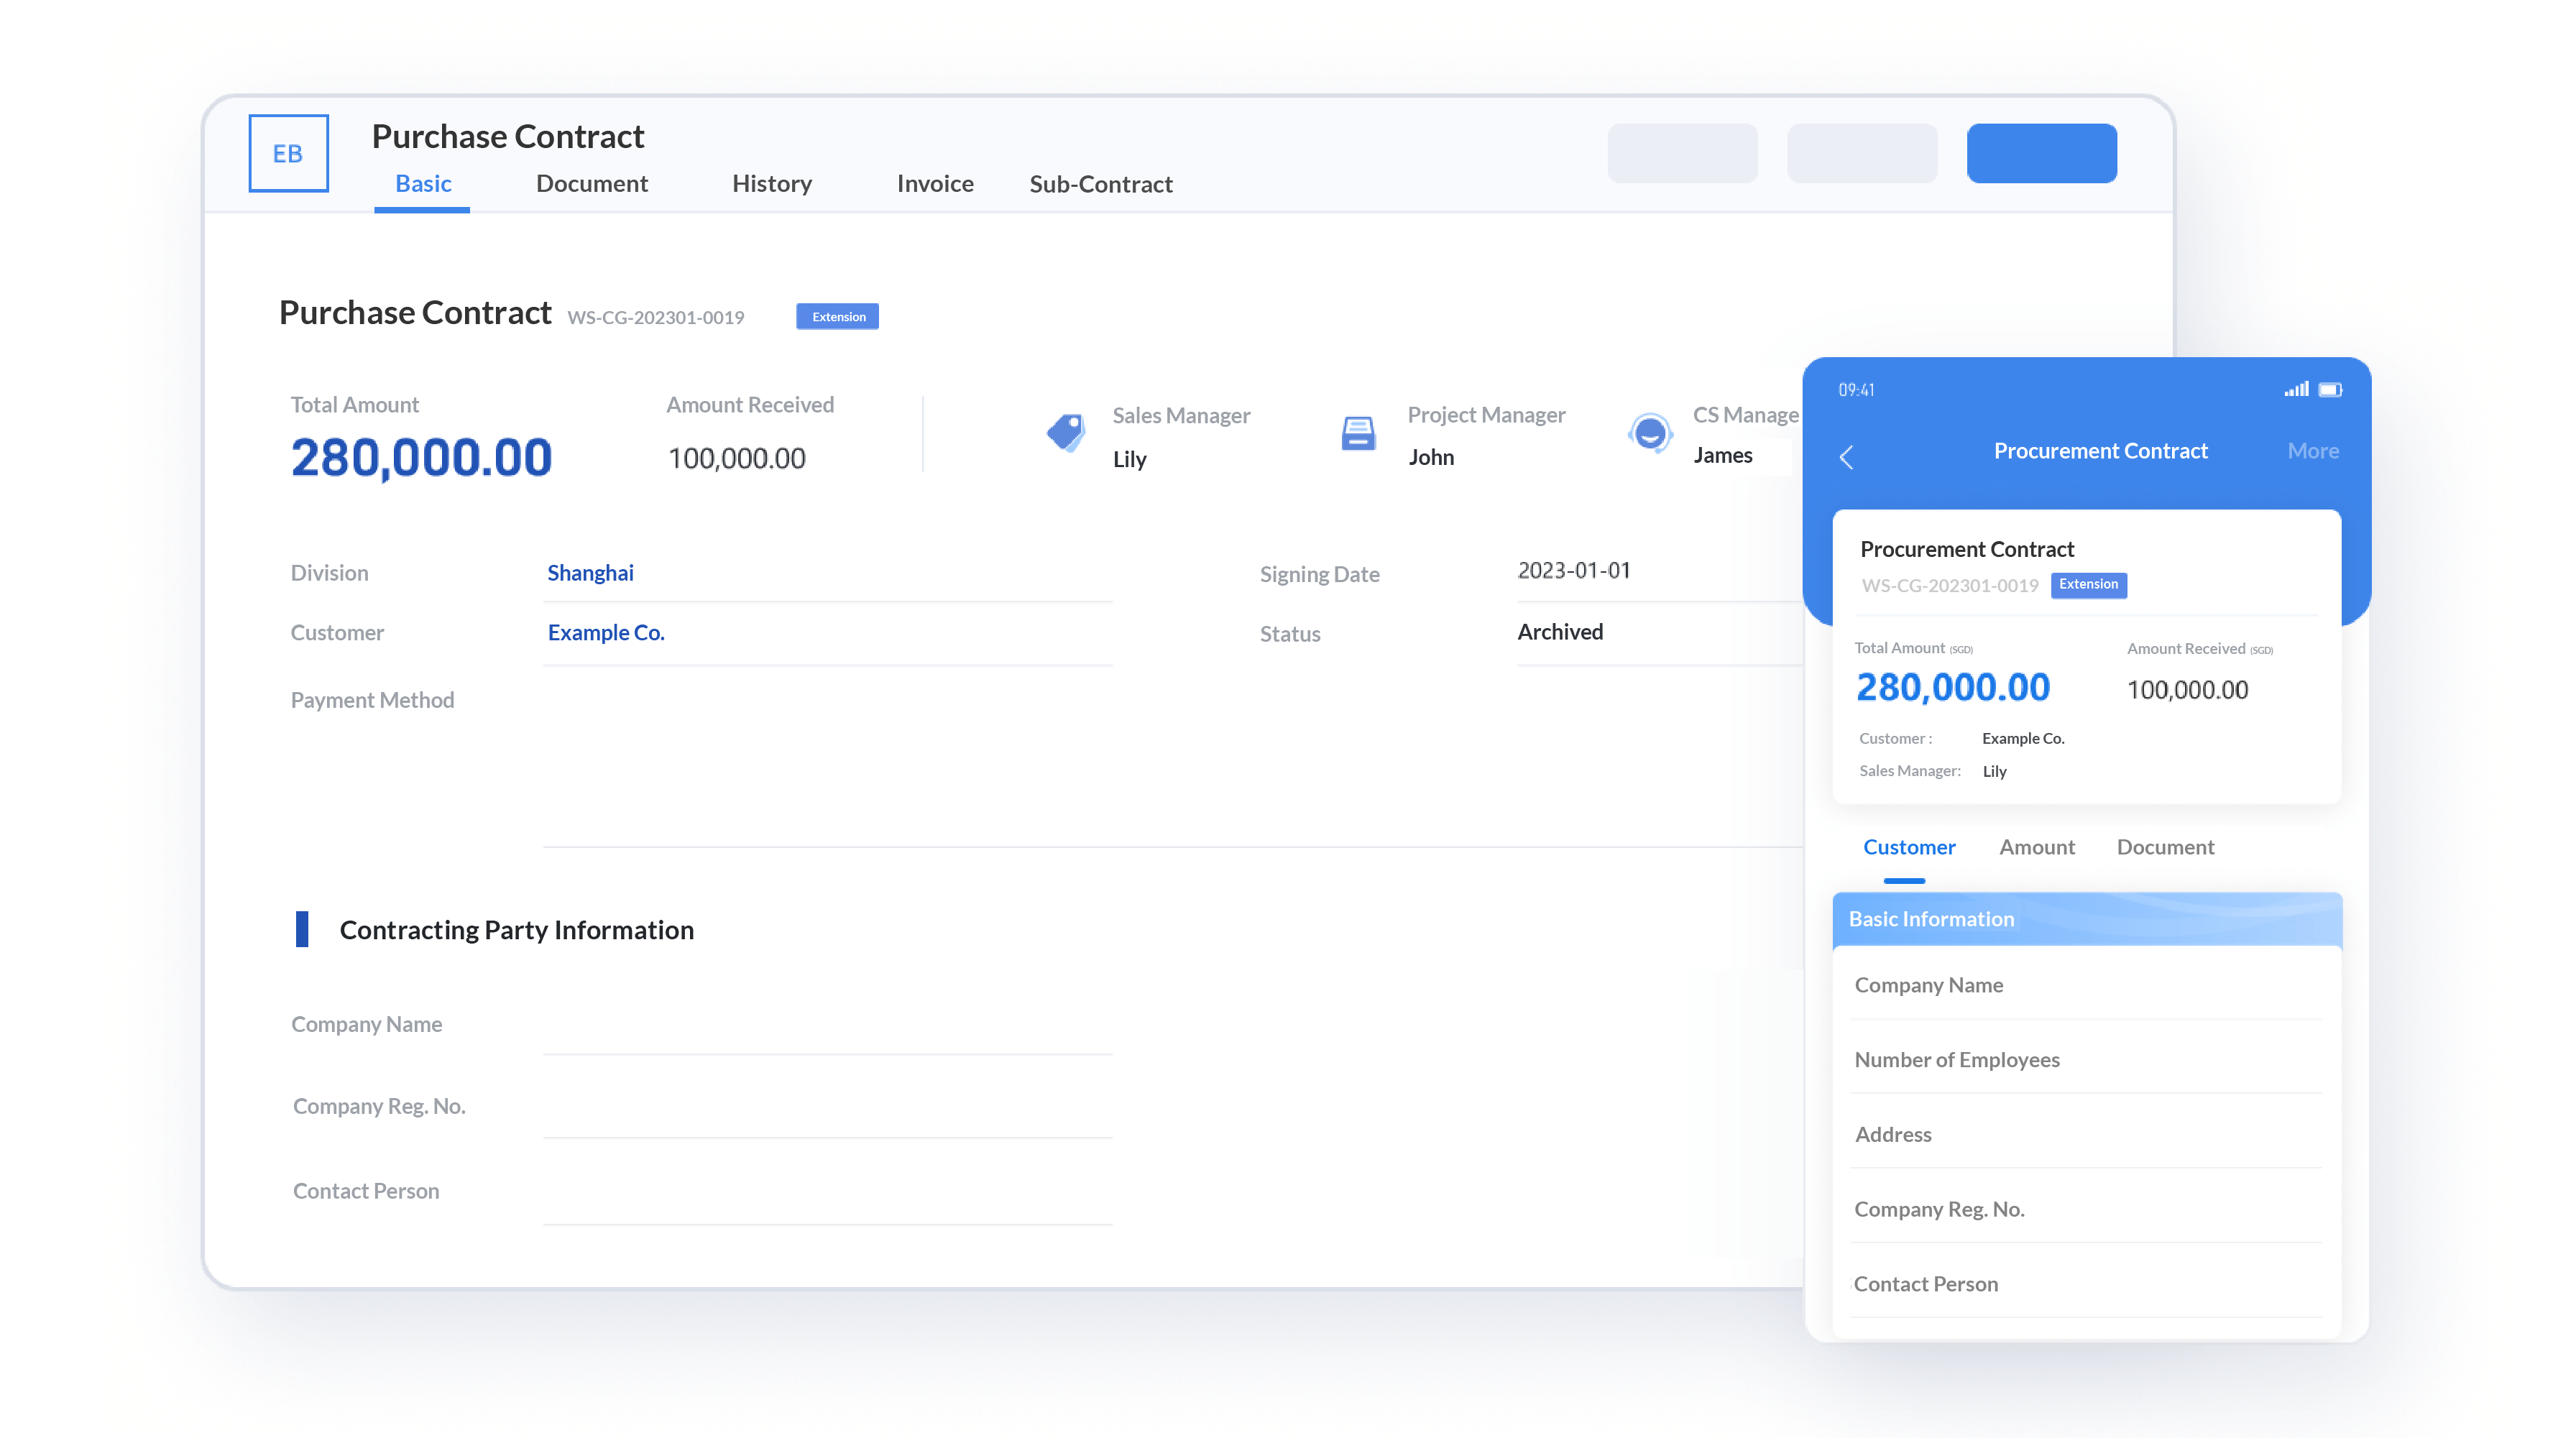This screenshot has height=1438, width=2576.
Task: Click the Purchase Contract page title in header
Action: tap(508, 136)
